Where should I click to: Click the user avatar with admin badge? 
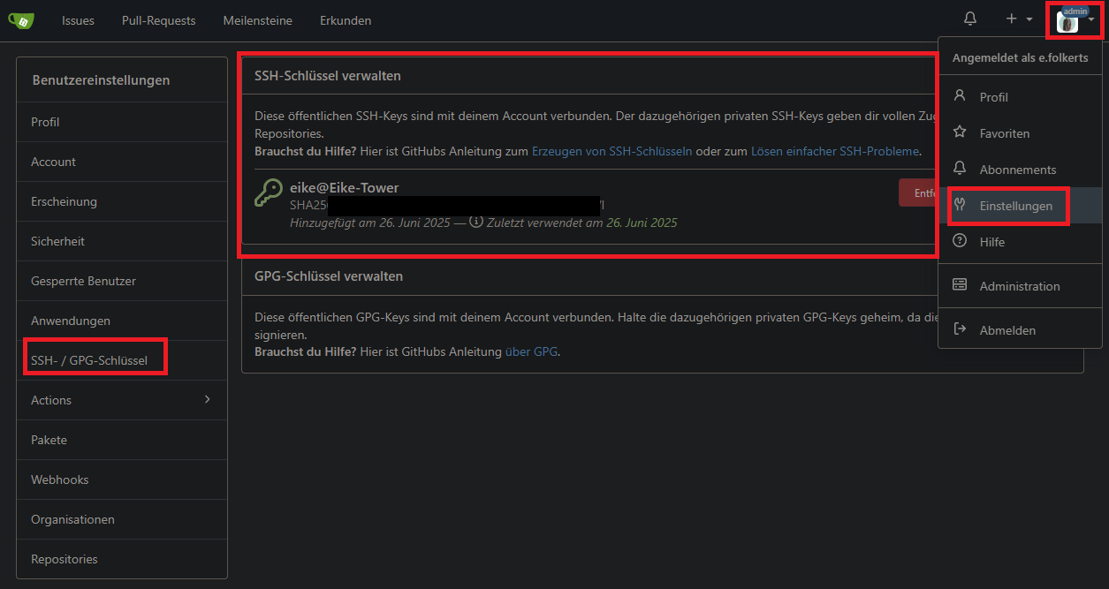tap(1067, 22)
